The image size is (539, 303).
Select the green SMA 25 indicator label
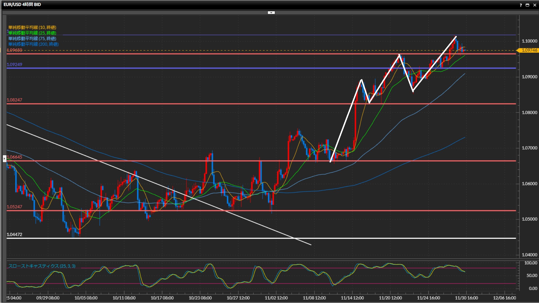[x=32, y=33]
